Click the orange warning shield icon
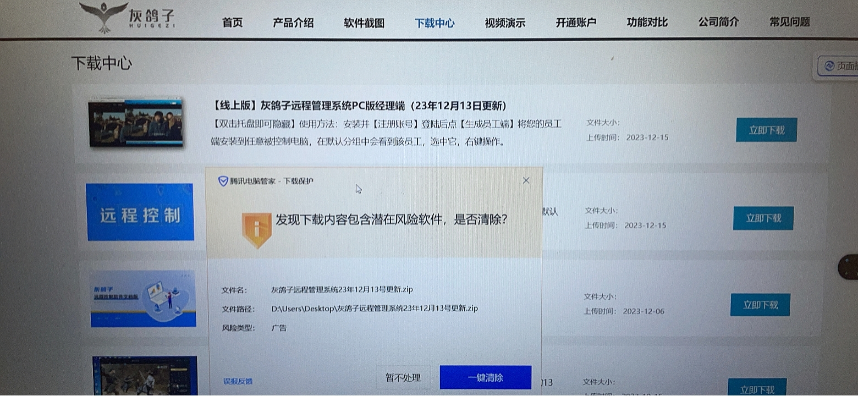 (257, 229)
